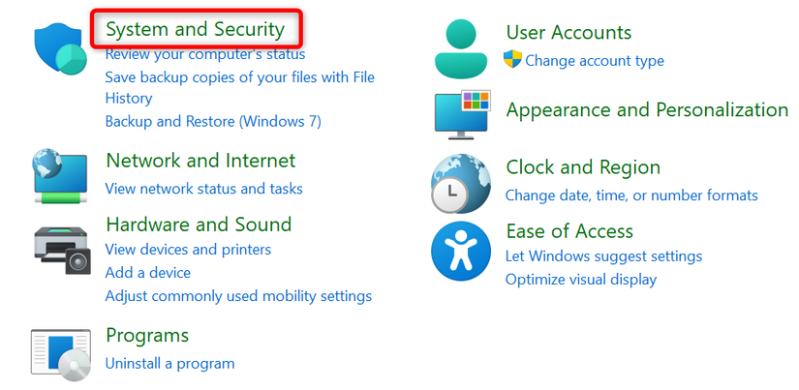Open Review your computer's status
The width and height of the screenshot is (799, 390).
pyautogui.click(x=204, y=54)
